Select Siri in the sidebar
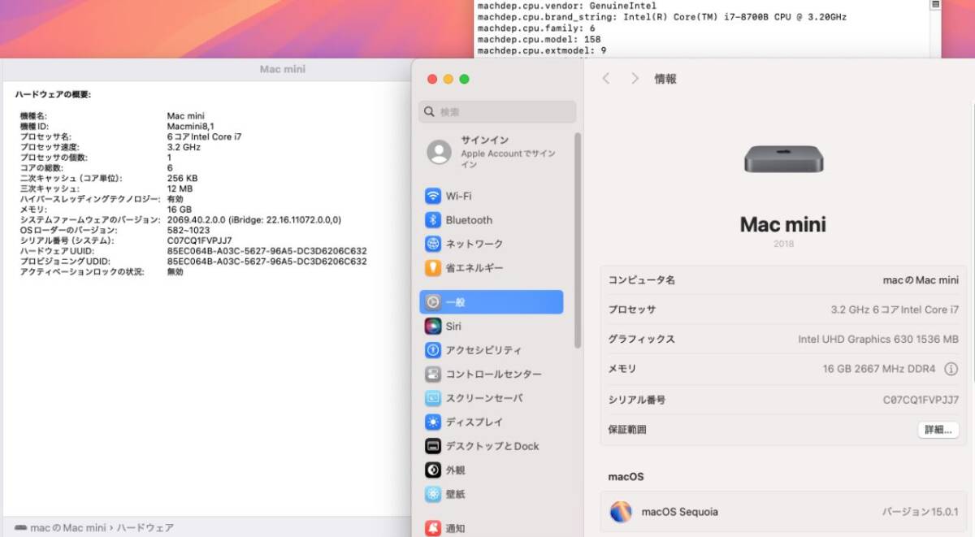Viewport: 975px width, 537px height. 453,326
